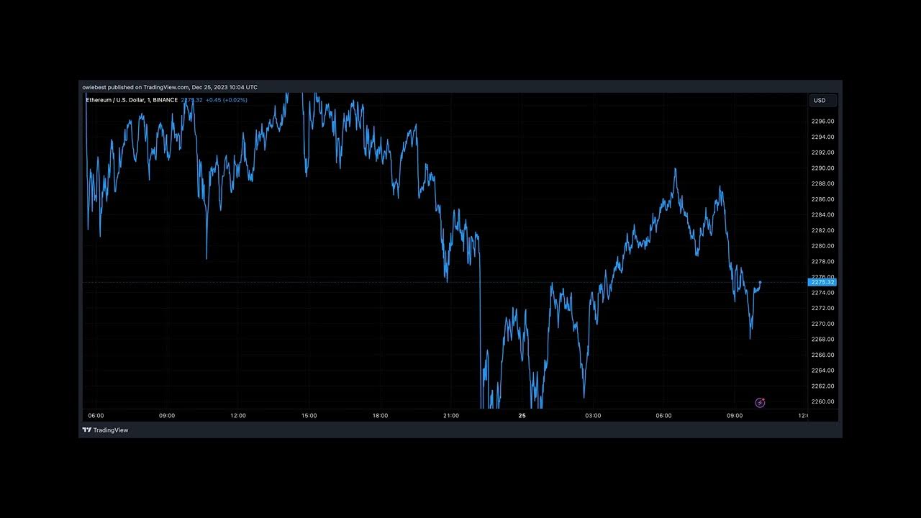The width and height of the screenshot is (921, 518).
Task: Click the +0.45 (+0.02%) price change value
Action: [x=226, y=100]
